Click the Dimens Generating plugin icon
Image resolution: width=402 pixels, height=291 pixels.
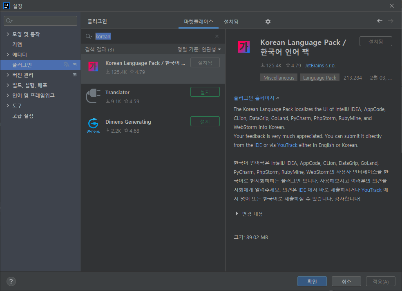pyautogui.click(x=93, y=125)
